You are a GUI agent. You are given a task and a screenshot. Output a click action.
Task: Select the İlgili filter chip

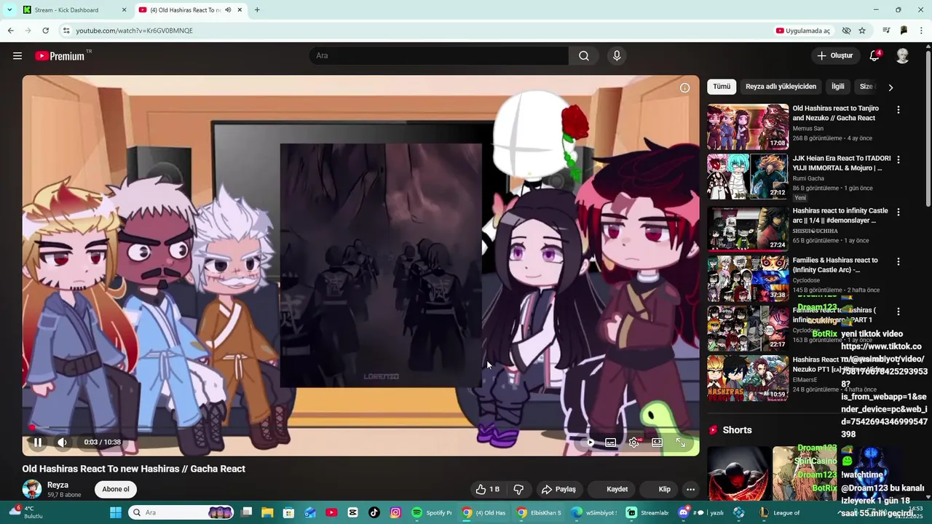pyautogui.click(x=838, y=87)
